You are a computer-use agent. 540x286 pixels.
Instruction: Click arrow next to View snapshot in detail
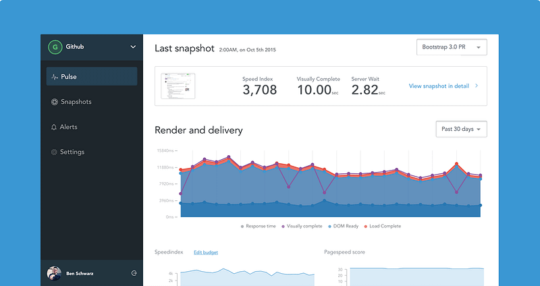coord(477,86)
